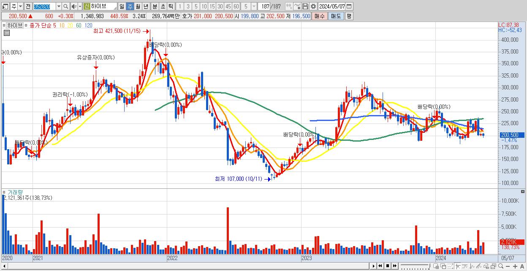Viewport: 527px width, 271px height.
Task: Click the bottom zoom range slider
Action: tap(416, 266)
